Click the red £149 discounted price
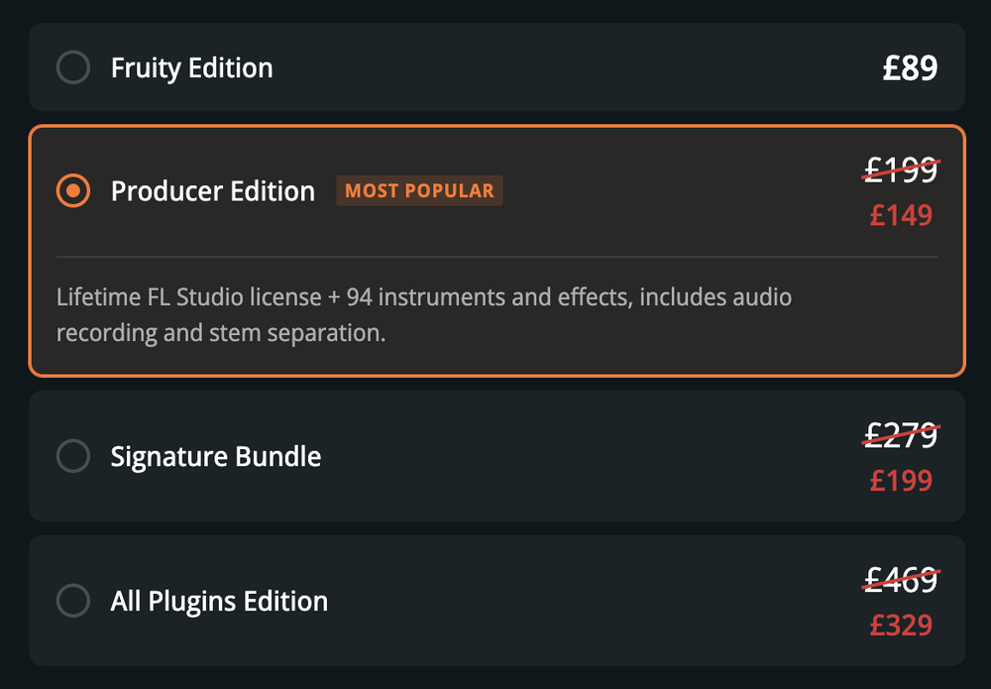991x689 pixels. coord(901,214)
